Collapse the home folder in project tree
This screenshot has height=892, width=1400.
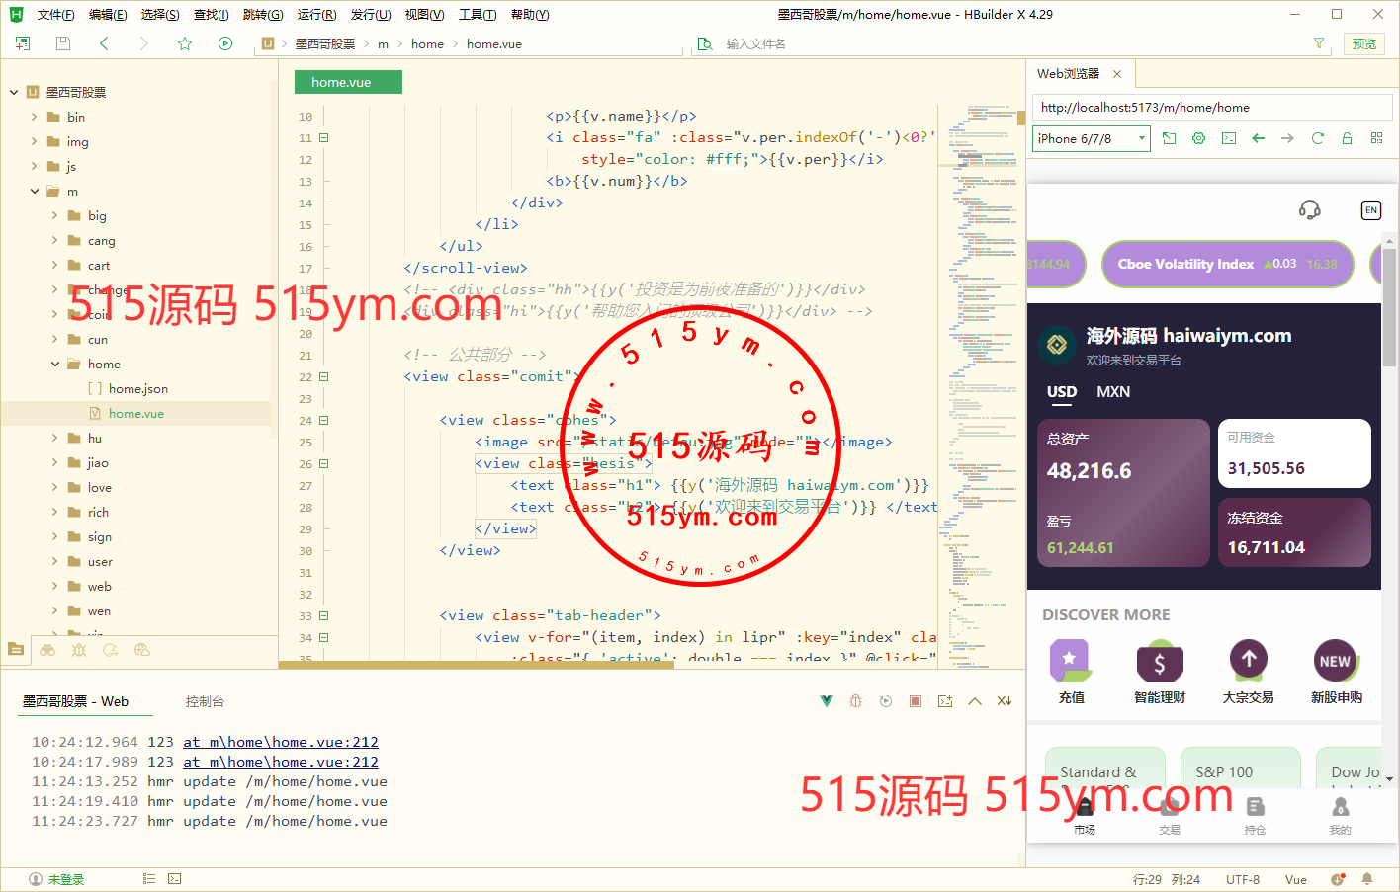tap(55, 365)
